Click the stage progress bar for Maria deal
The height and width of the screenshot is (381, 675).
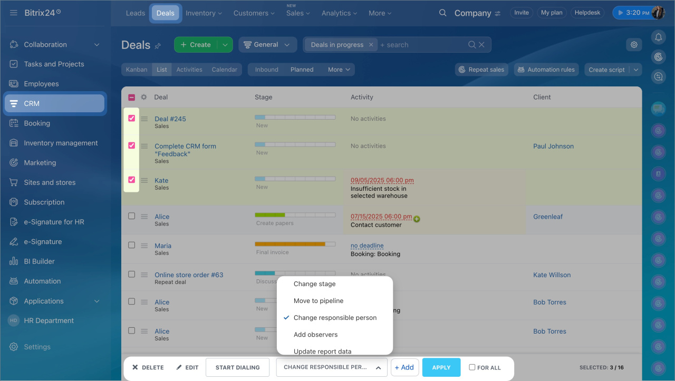[x=295, y=244]
